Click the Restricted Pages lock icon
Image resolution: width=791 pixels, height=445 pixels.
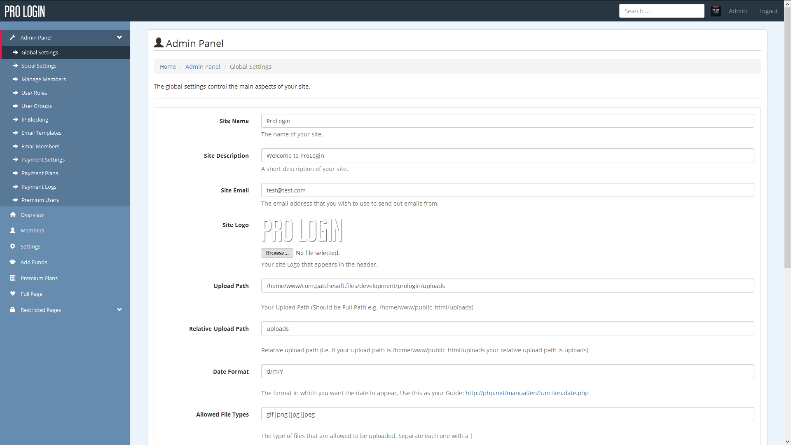[x=13, y=310]
